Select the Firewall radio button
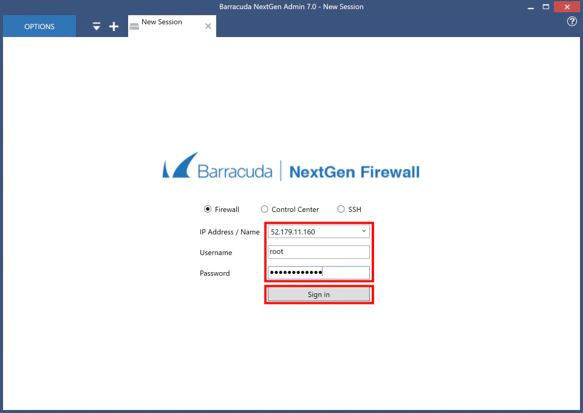 tap(208, 210)
